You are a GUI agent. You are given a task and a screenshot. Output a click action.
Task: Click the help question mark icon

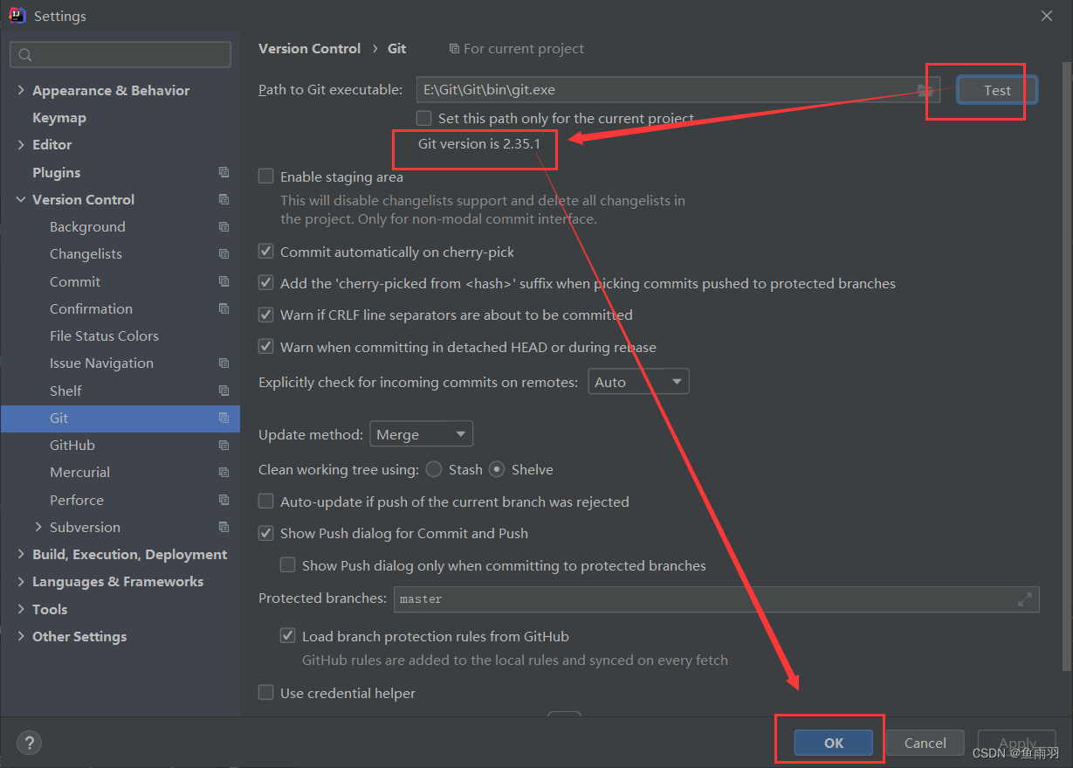pyautogui.click(x=29, y=743)
